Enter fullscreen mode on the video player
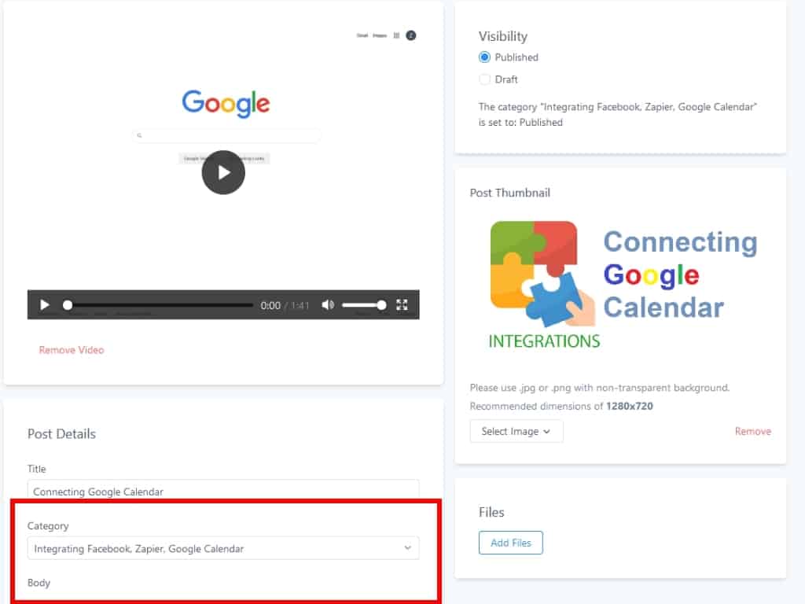Image resolution: width=805 pixels, height=604 pixels. (x=402, y=305)
